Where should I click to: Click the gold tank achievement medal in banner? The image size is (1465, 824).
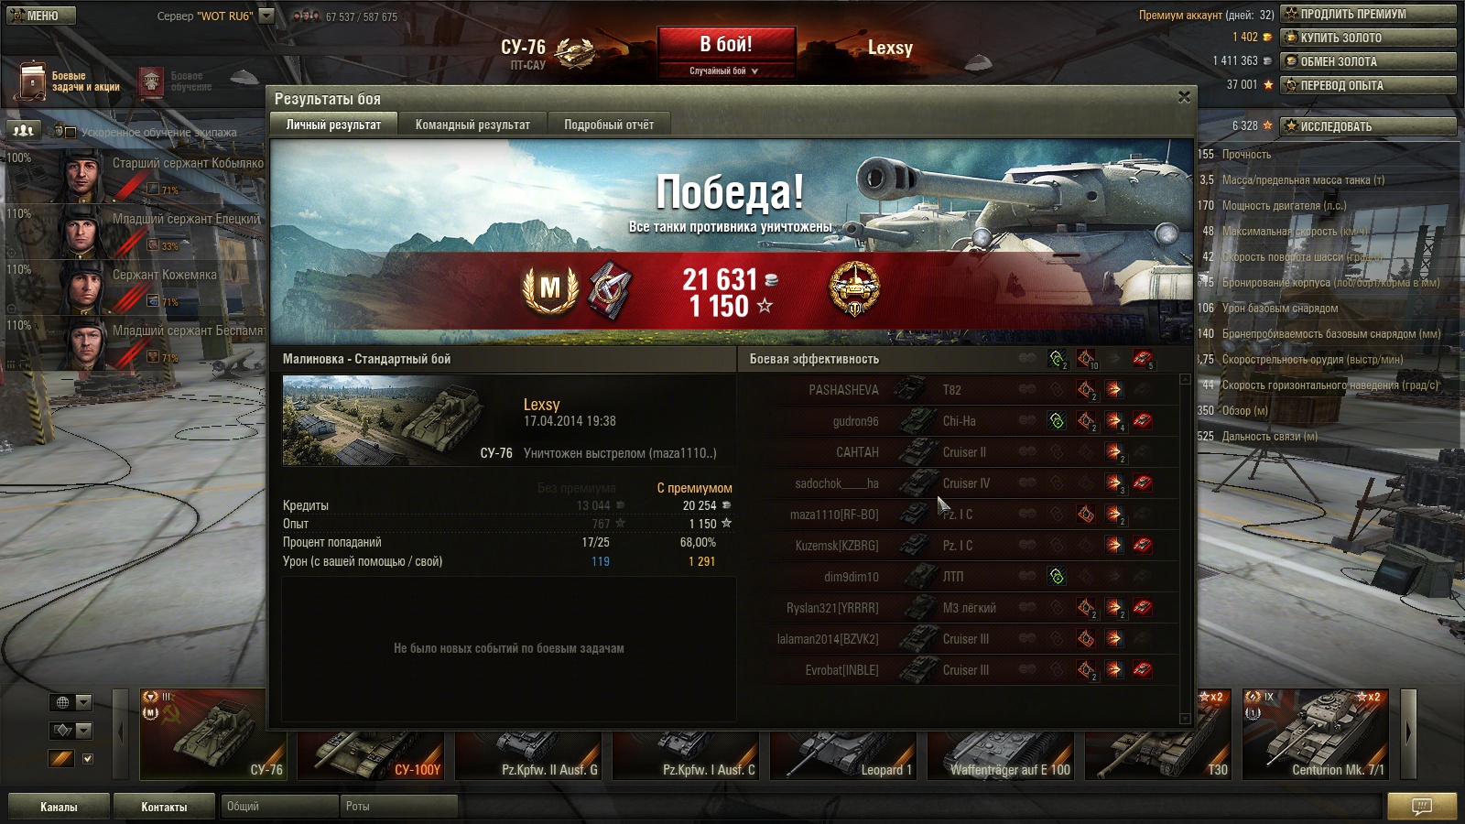click(854, 288)
